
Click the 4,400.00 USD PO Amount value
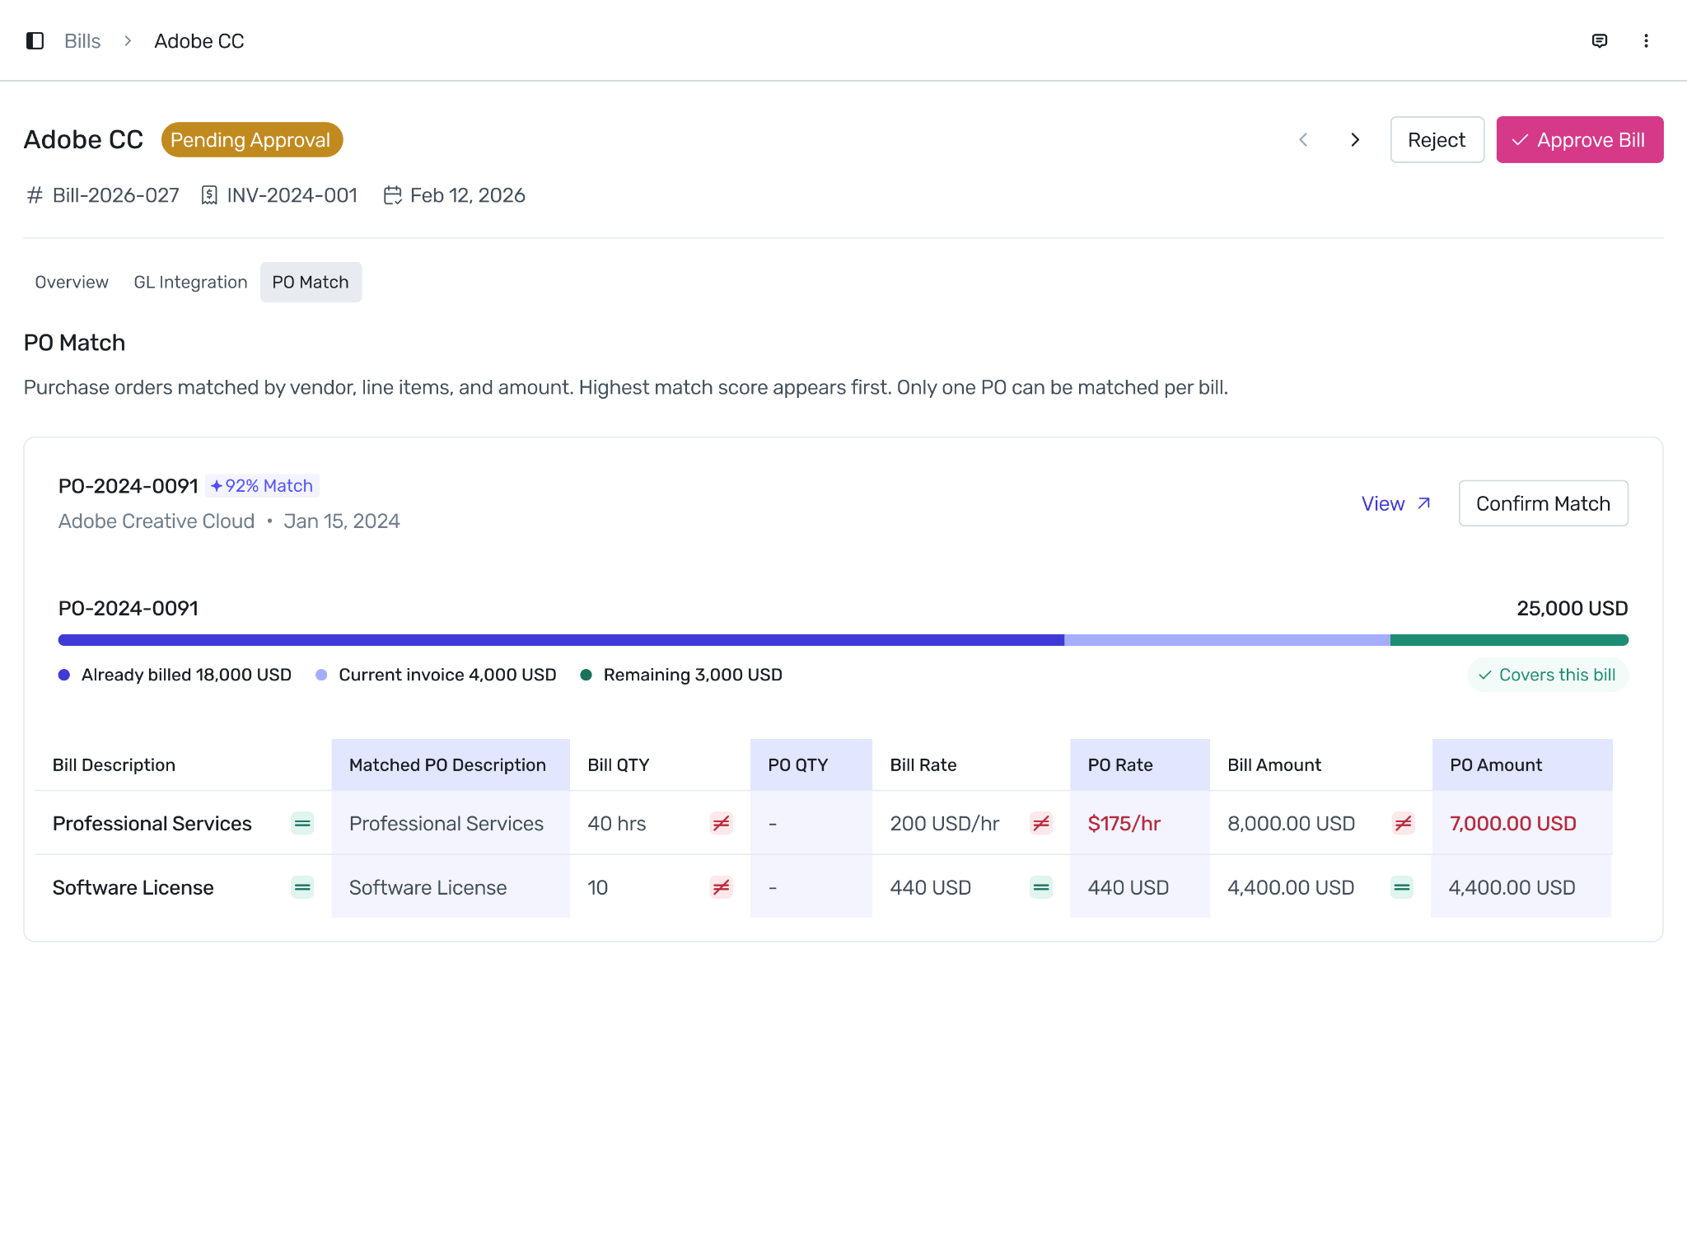click(x=1512, y=887)
